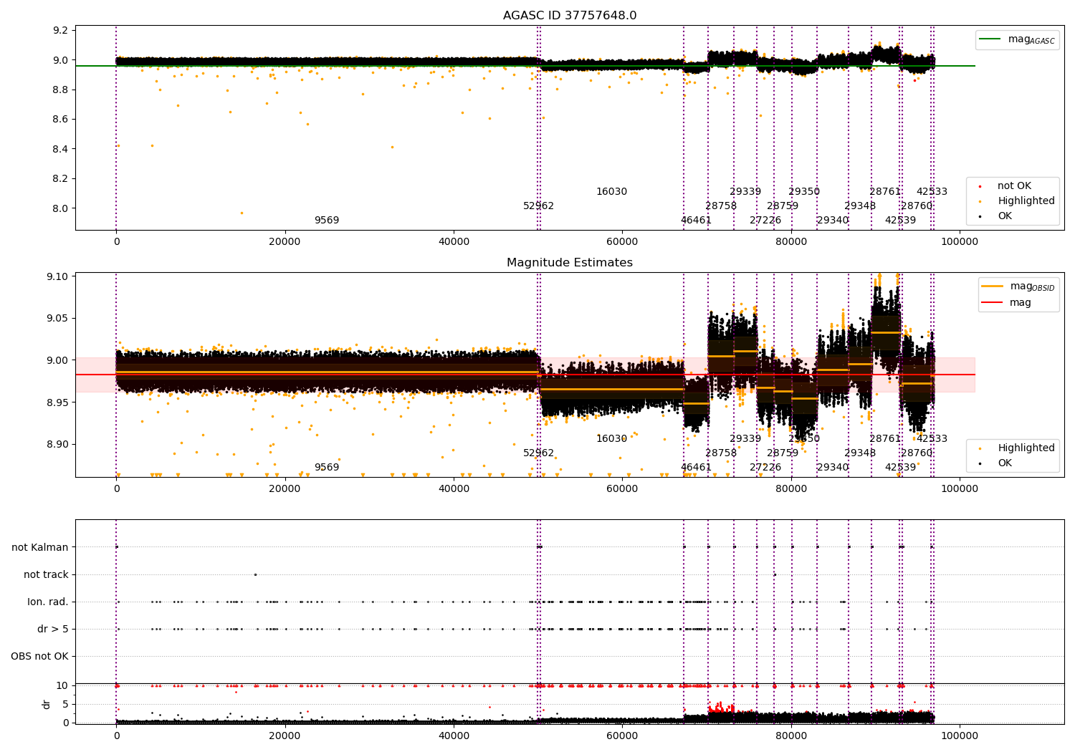Click obsid label 29350 in the top plot
Viewport: 1075px width, 752px height.
pos(804,192)
